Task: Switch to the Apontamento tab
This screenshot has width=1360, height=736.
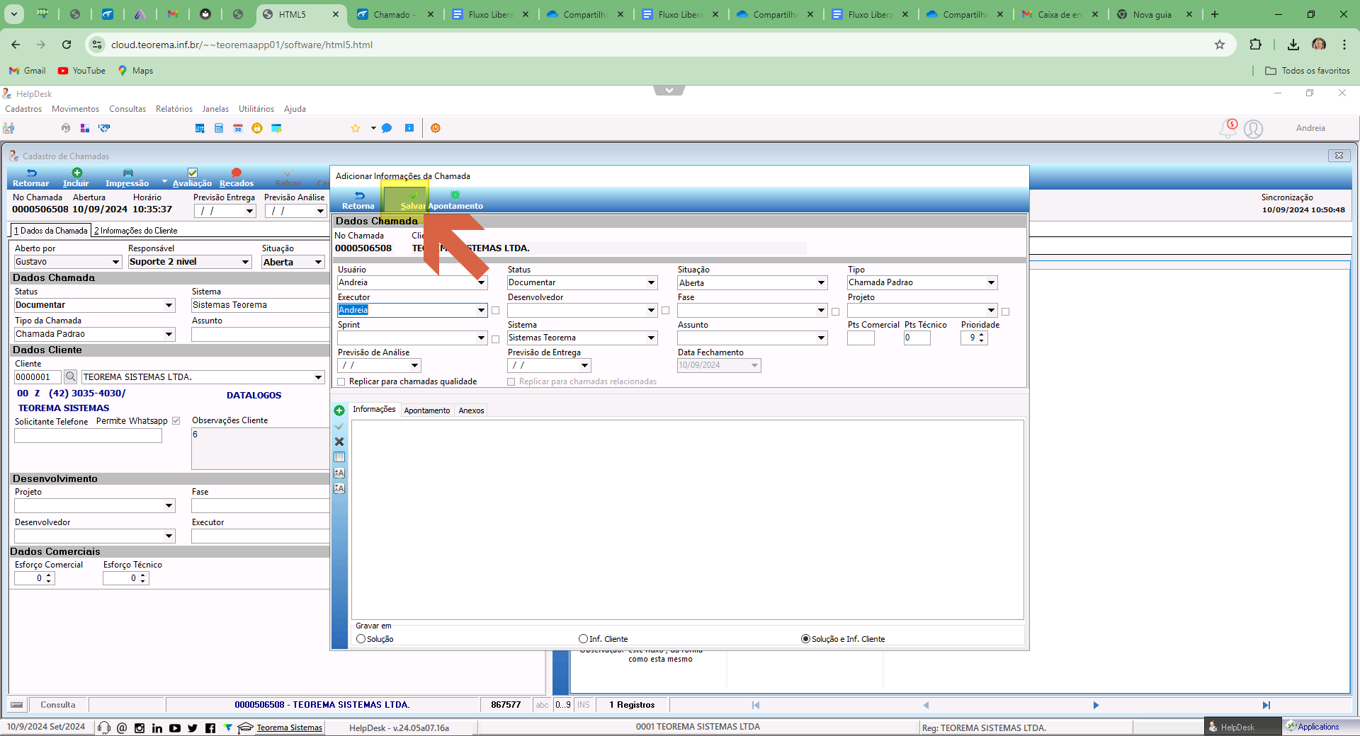Action: click(x=427, y=410)
